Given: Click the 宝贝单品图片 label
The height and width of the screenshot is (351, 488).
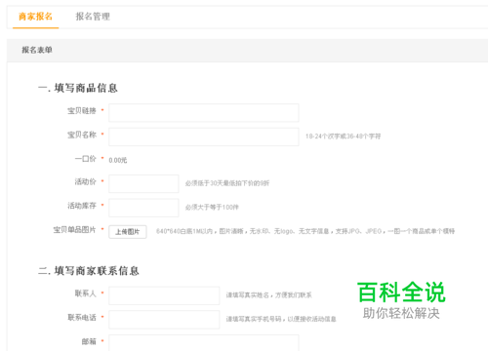Looking at the screenshot, I should click(x=74, y=230).
